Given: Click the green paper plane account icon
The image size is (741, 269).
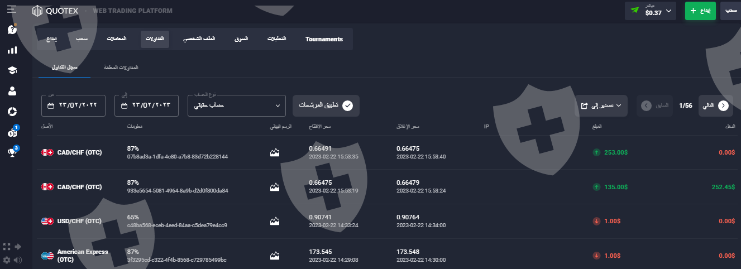Looking at the screenshot, I should click(634, 11).
